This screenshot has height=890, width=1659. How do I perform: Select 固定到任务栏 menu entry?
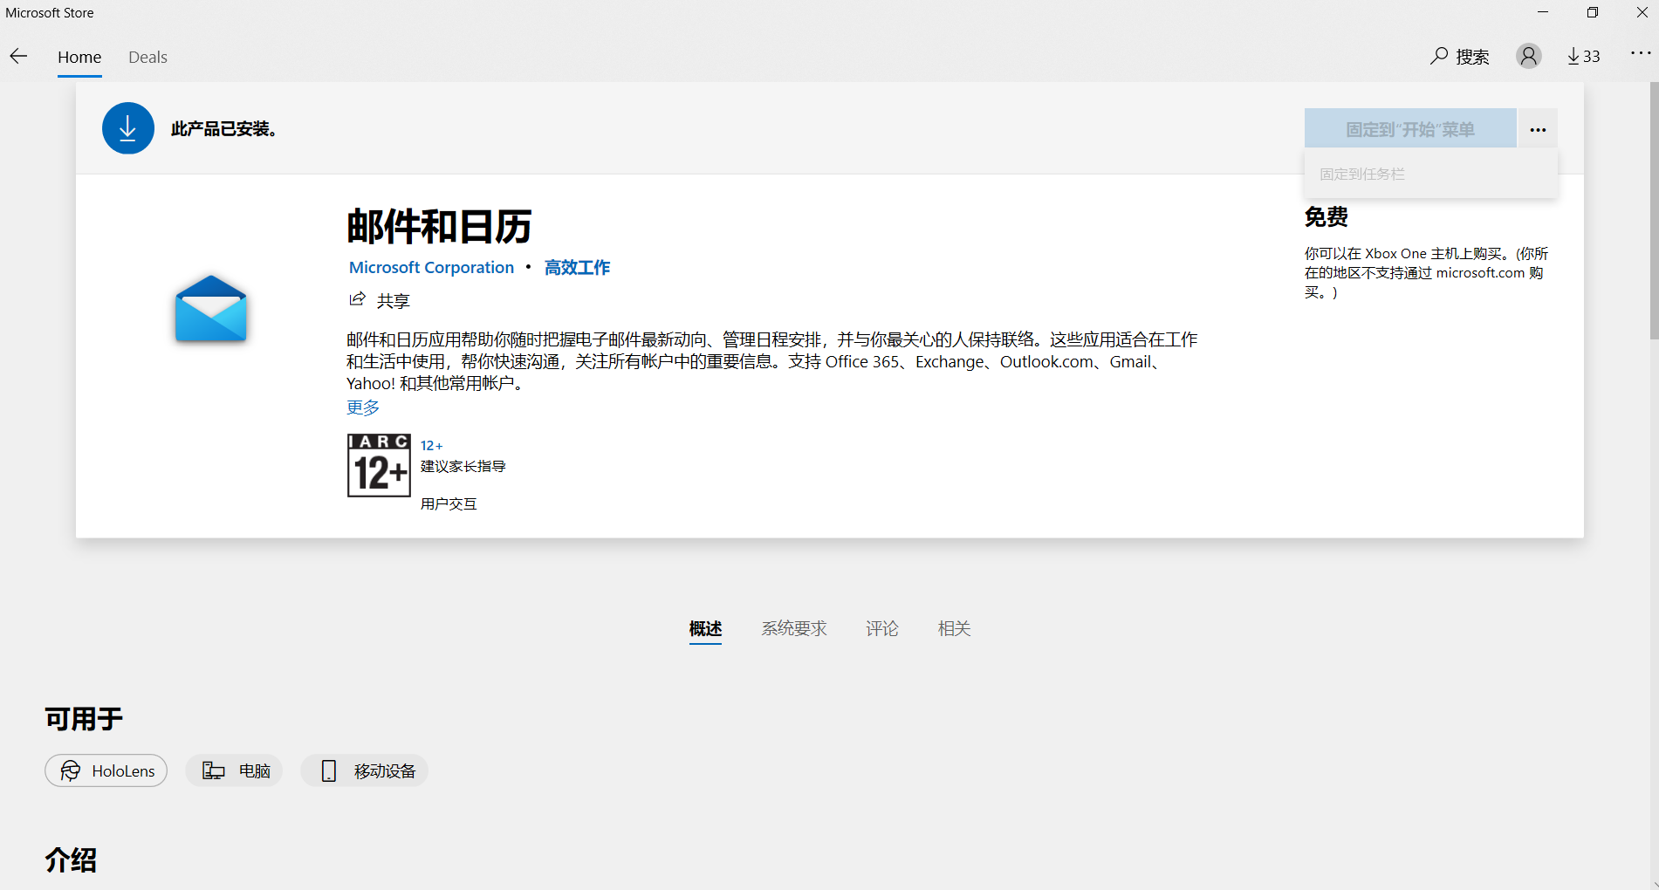pyautogui.click(x=1431, y=174)
